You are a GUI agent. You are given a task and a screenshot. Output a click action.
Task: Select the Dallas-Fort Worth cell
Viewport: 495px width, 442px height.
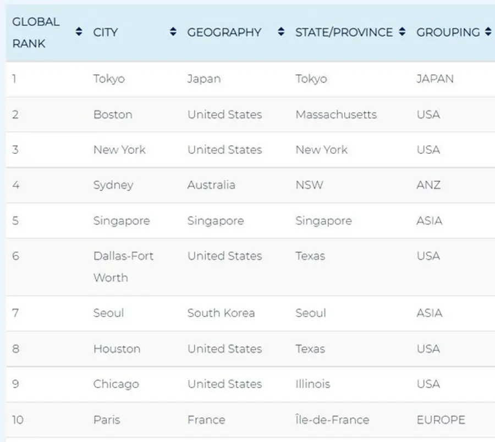123,267
